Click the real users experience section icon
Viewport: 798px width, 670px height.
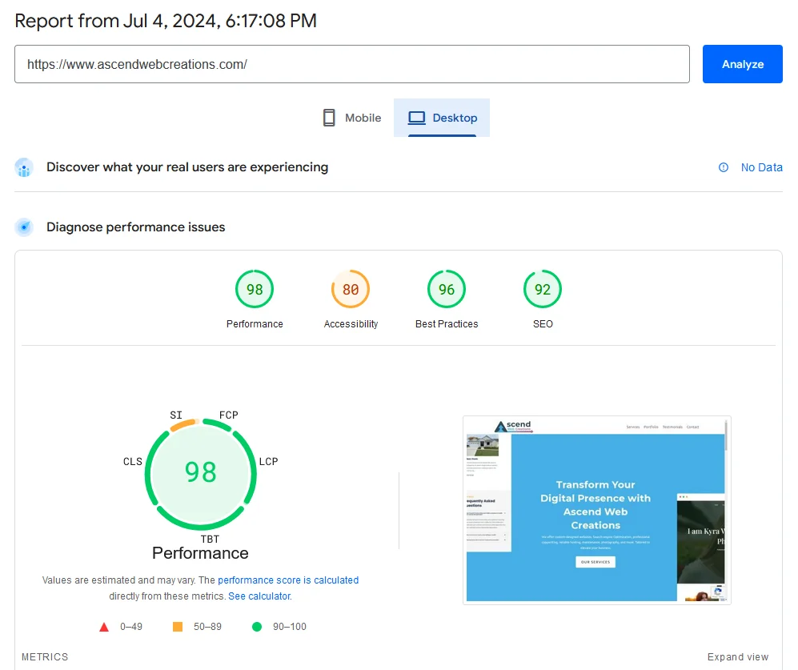[23, 167]
